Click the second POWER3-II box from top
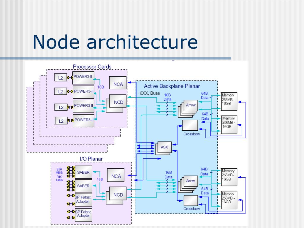304x228 pixels. coord(83,92)
